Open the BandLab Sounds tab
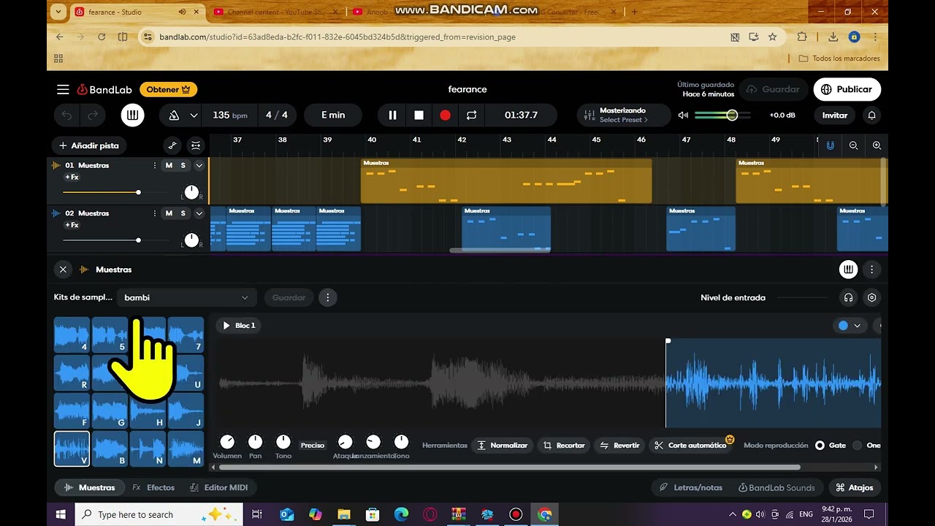This screenshot has width=935, height=526. pyautogui.click(x=776, y=487)
